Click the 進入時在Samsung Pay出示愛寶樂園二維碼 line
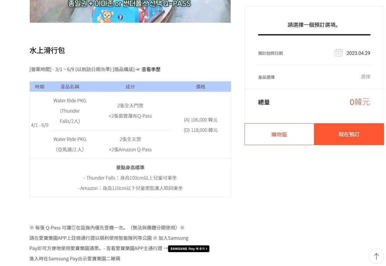The image size is (386, 266). coord(75,258)
